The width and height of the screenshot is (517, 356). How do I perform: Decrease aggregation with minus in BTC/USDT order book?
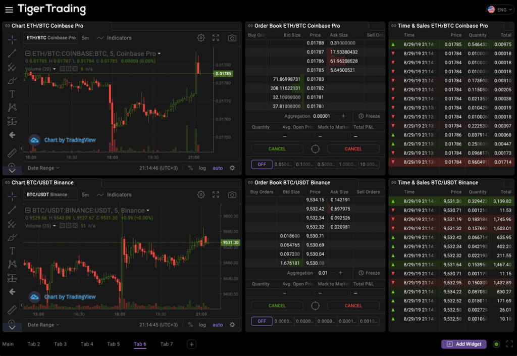[333, 273]
